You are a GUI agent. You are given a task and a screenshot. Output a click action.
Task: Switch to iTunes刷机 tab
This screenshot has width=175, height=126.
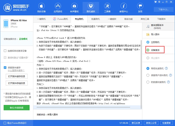[x=60, y=19]
